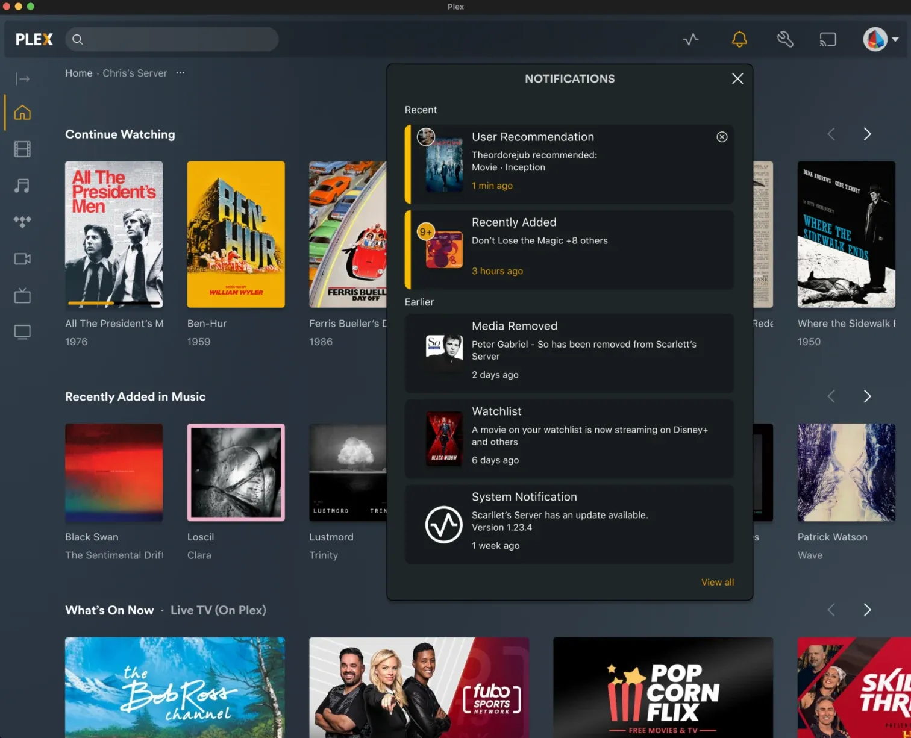Viewport: 911px width, 738px height.
Task: Open the System Notification update entry
Action: [x=569, y=525]
